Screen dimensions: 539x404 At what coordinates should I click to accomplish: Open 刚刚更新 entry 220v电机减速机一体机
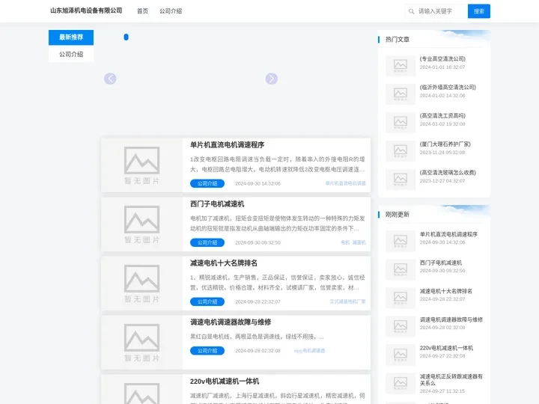[446, 349]
